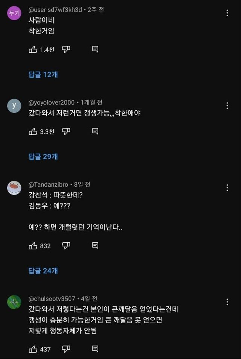Dislike the comment by @user-sd7wf3kh3d

point(66,49)
